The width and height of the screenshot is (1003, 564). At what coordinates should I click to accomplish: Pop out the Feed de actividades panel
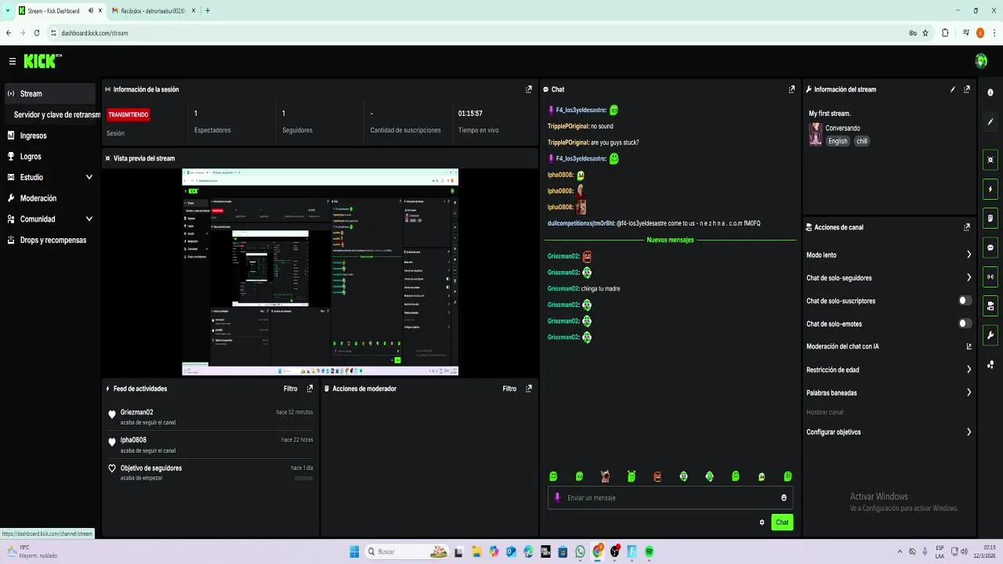click(310, 389)
